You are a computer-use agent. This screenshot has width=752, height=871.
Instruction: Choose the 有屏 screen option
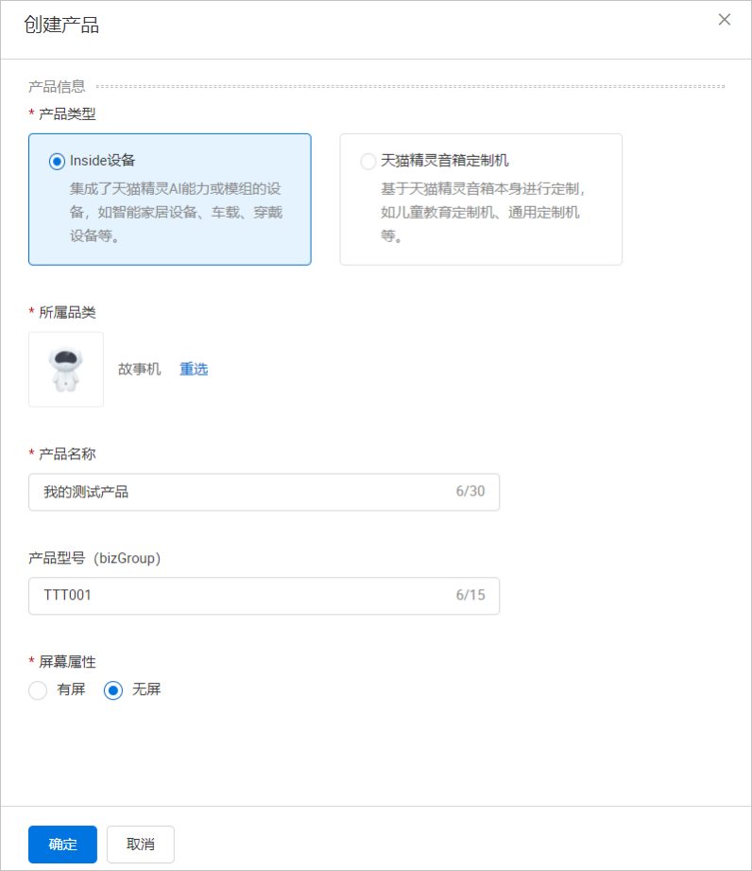38,690
